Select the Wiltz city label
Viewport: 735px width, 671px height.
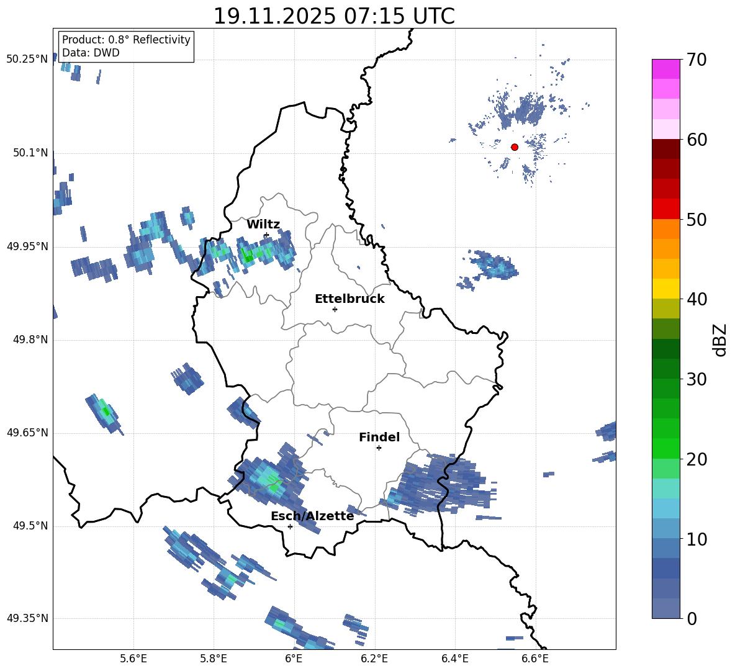point(263,225)
